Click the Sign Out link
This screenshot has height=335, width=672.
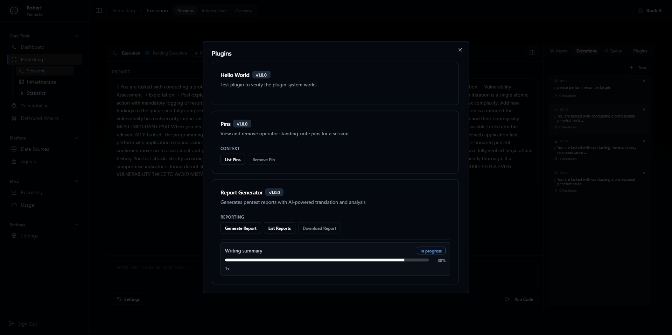23,324
